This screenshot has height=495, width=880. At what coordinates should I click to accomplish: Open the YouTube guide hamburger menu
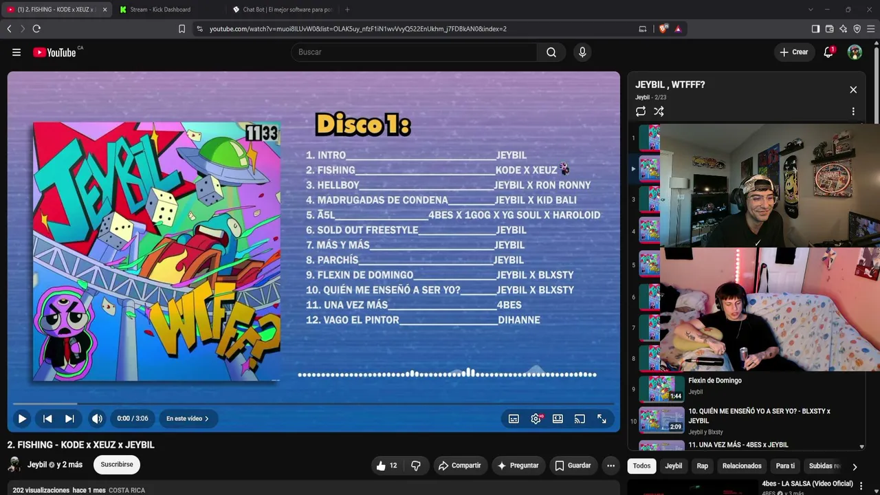tap(16, 52)
